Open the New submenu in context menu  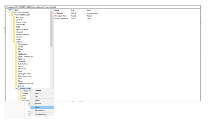pyautogui.click(x=37, y=93)
